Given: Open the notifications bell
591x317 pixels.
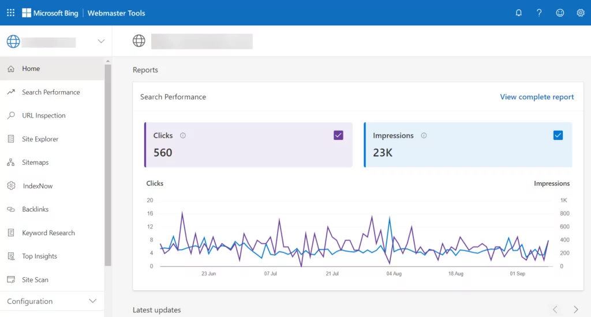Looking at the screenshot, I should click(519, 13).
